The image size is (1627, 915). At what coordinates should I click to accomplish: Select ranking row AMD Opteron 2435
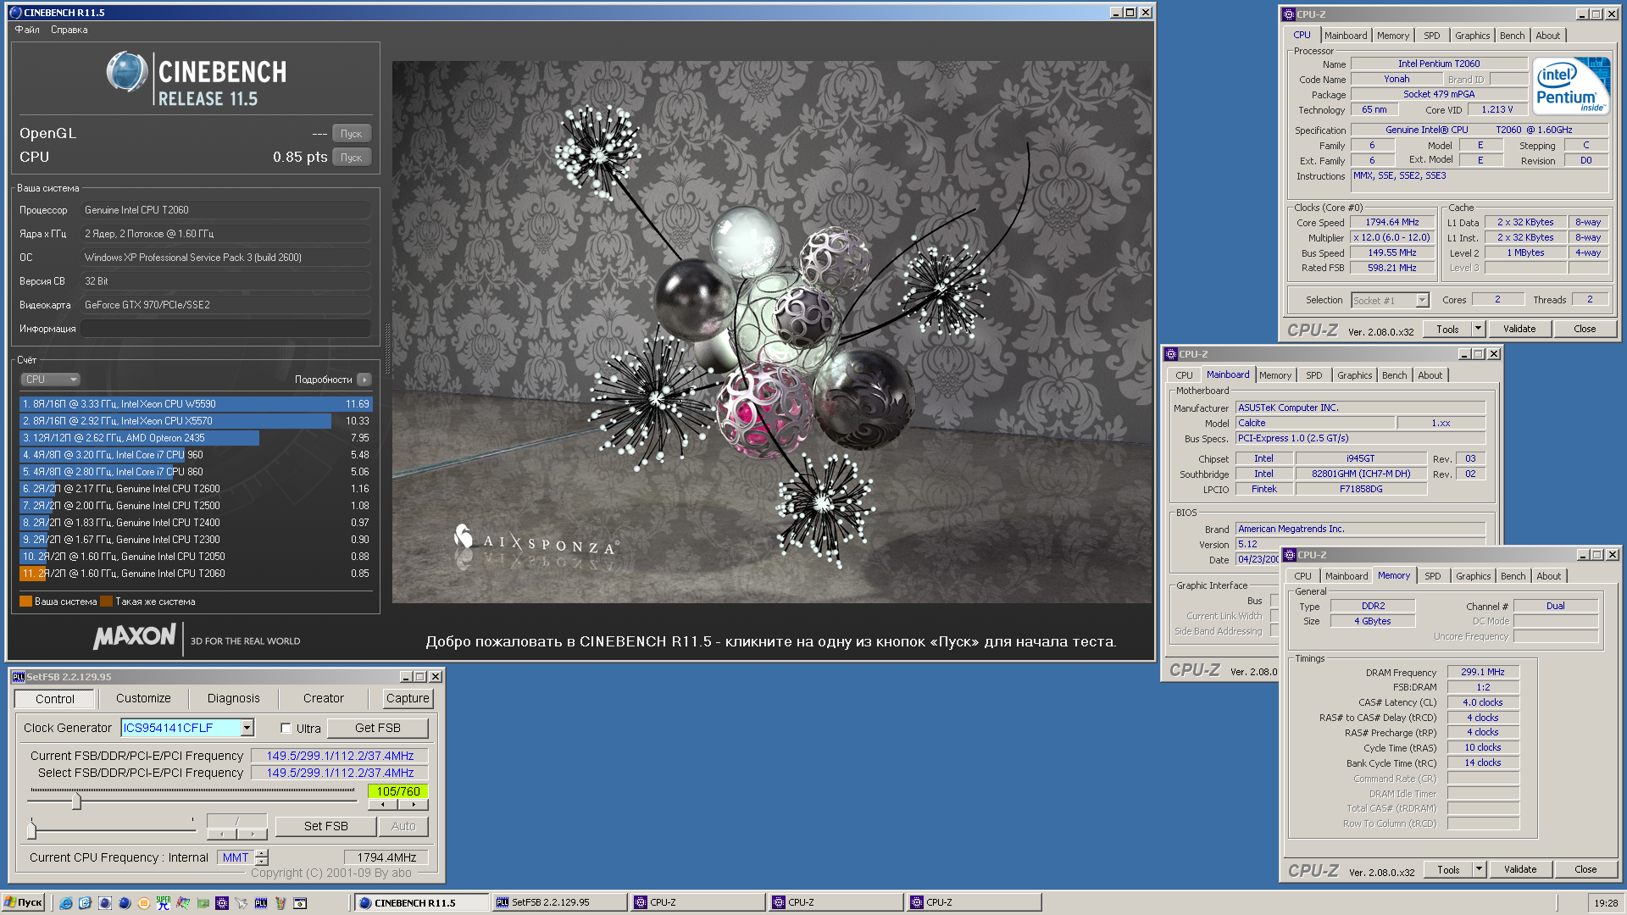[195, 438]
